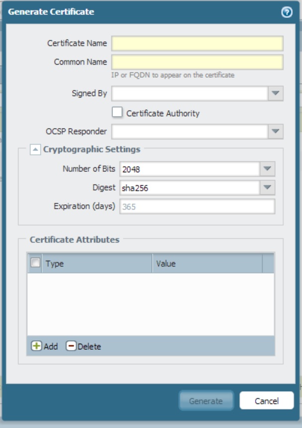Click the minus Delete icon
This screenshot has width=302, height=428.
pos(71,346)
